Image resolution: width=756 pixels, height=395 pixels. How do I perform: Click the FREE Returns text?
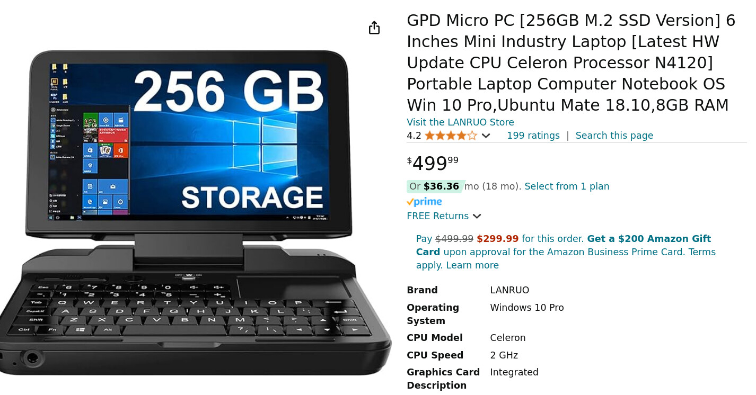[x=437, y=216]
